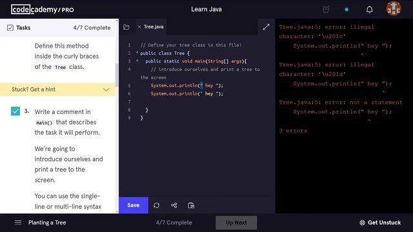Click the bottom bar '4/7 Complete' progress text
This screenshot has height=232, width=413.
tap(174, 222)
